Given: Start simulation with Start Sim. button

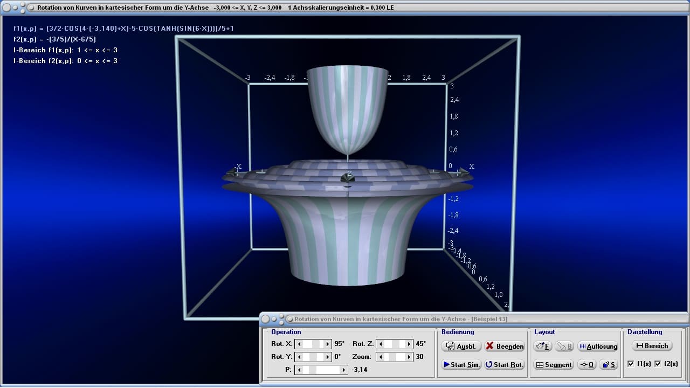Looking at the screenshot, I should tap(461, 364).
